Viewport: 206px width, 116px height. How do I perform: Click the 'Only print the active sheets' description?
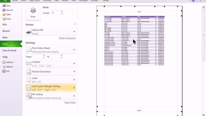(x=45, y=52)
